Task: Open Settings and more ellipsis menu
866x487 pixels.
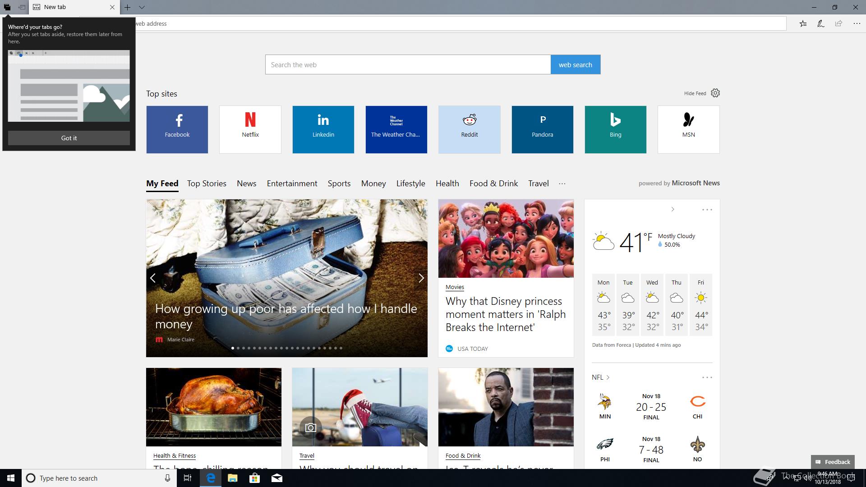Action: pyautogui.click(x=857, y=23)
